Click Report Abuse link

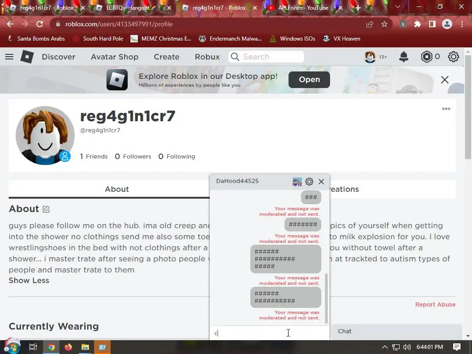(435, 304)
